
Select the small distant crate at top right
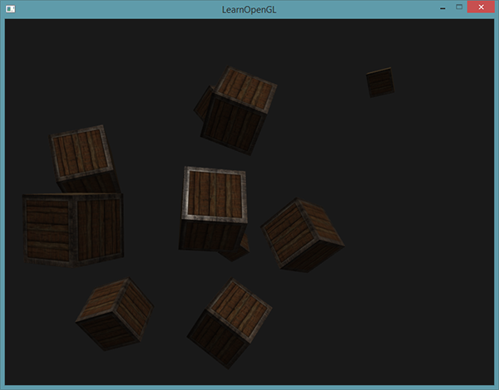pos(380,82)
